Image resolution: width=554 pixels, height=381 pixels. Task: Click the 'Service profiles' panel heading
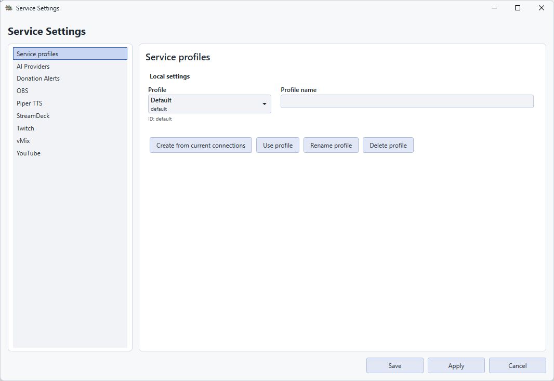[x=178, y=57]
